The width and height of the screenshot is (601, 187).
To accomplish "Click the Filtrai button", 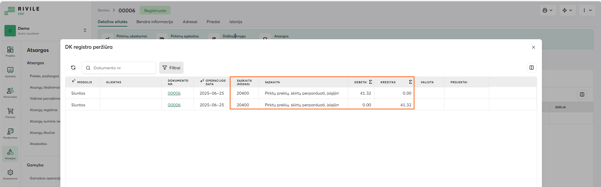I will [x=171, y=68].
